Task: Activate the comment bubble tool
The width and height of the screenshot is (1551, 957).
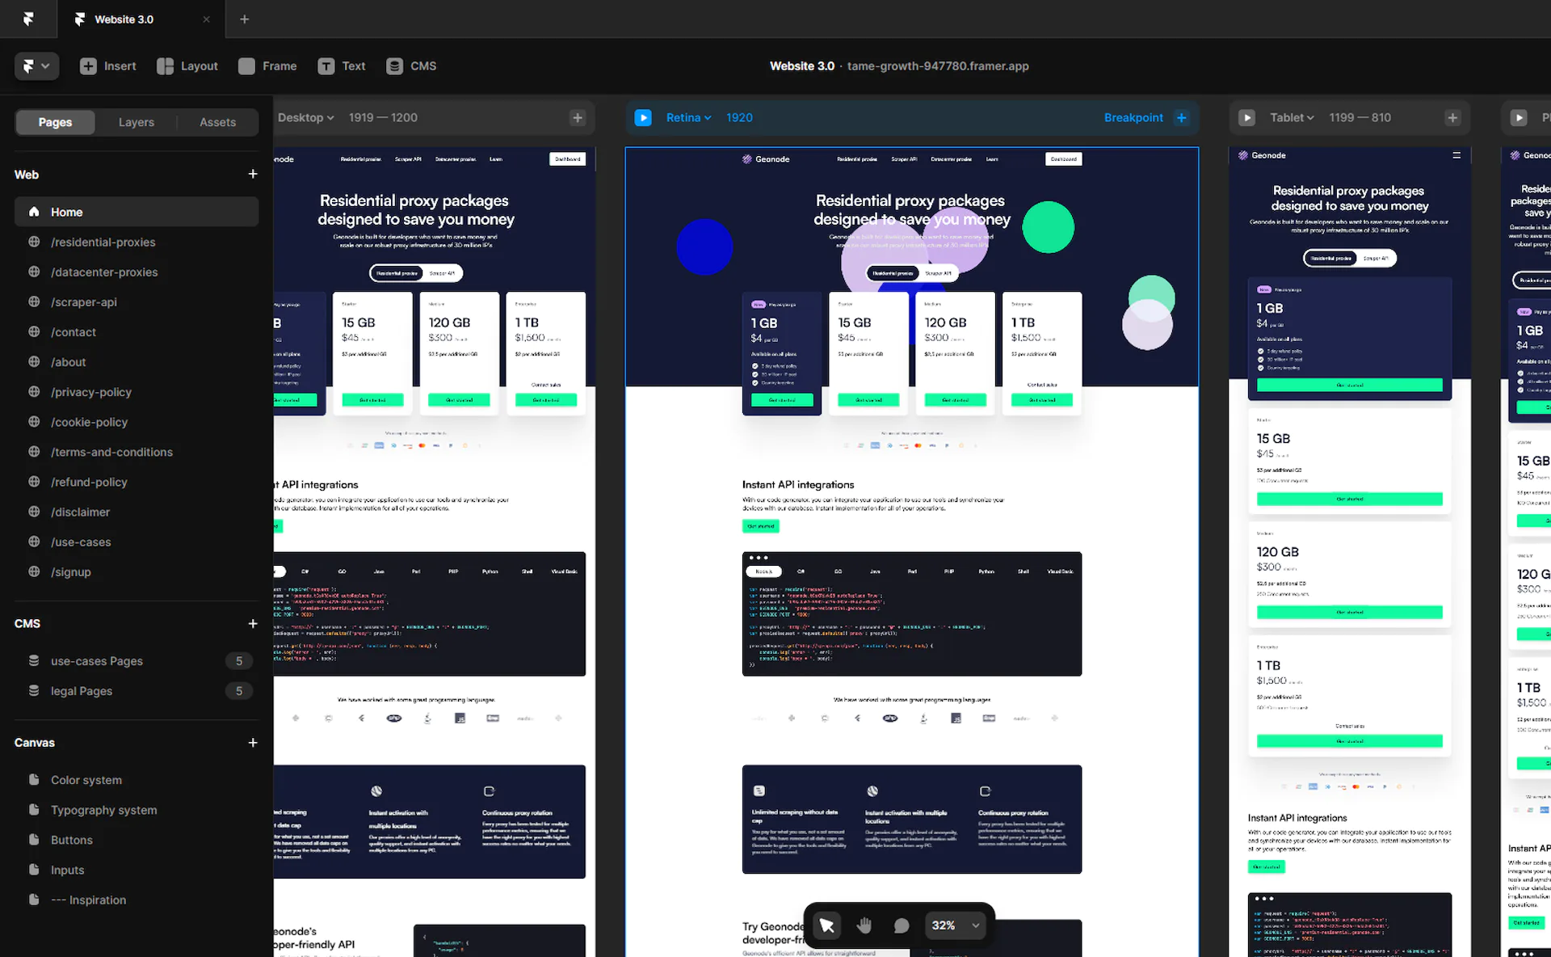Action: (902, 925)
